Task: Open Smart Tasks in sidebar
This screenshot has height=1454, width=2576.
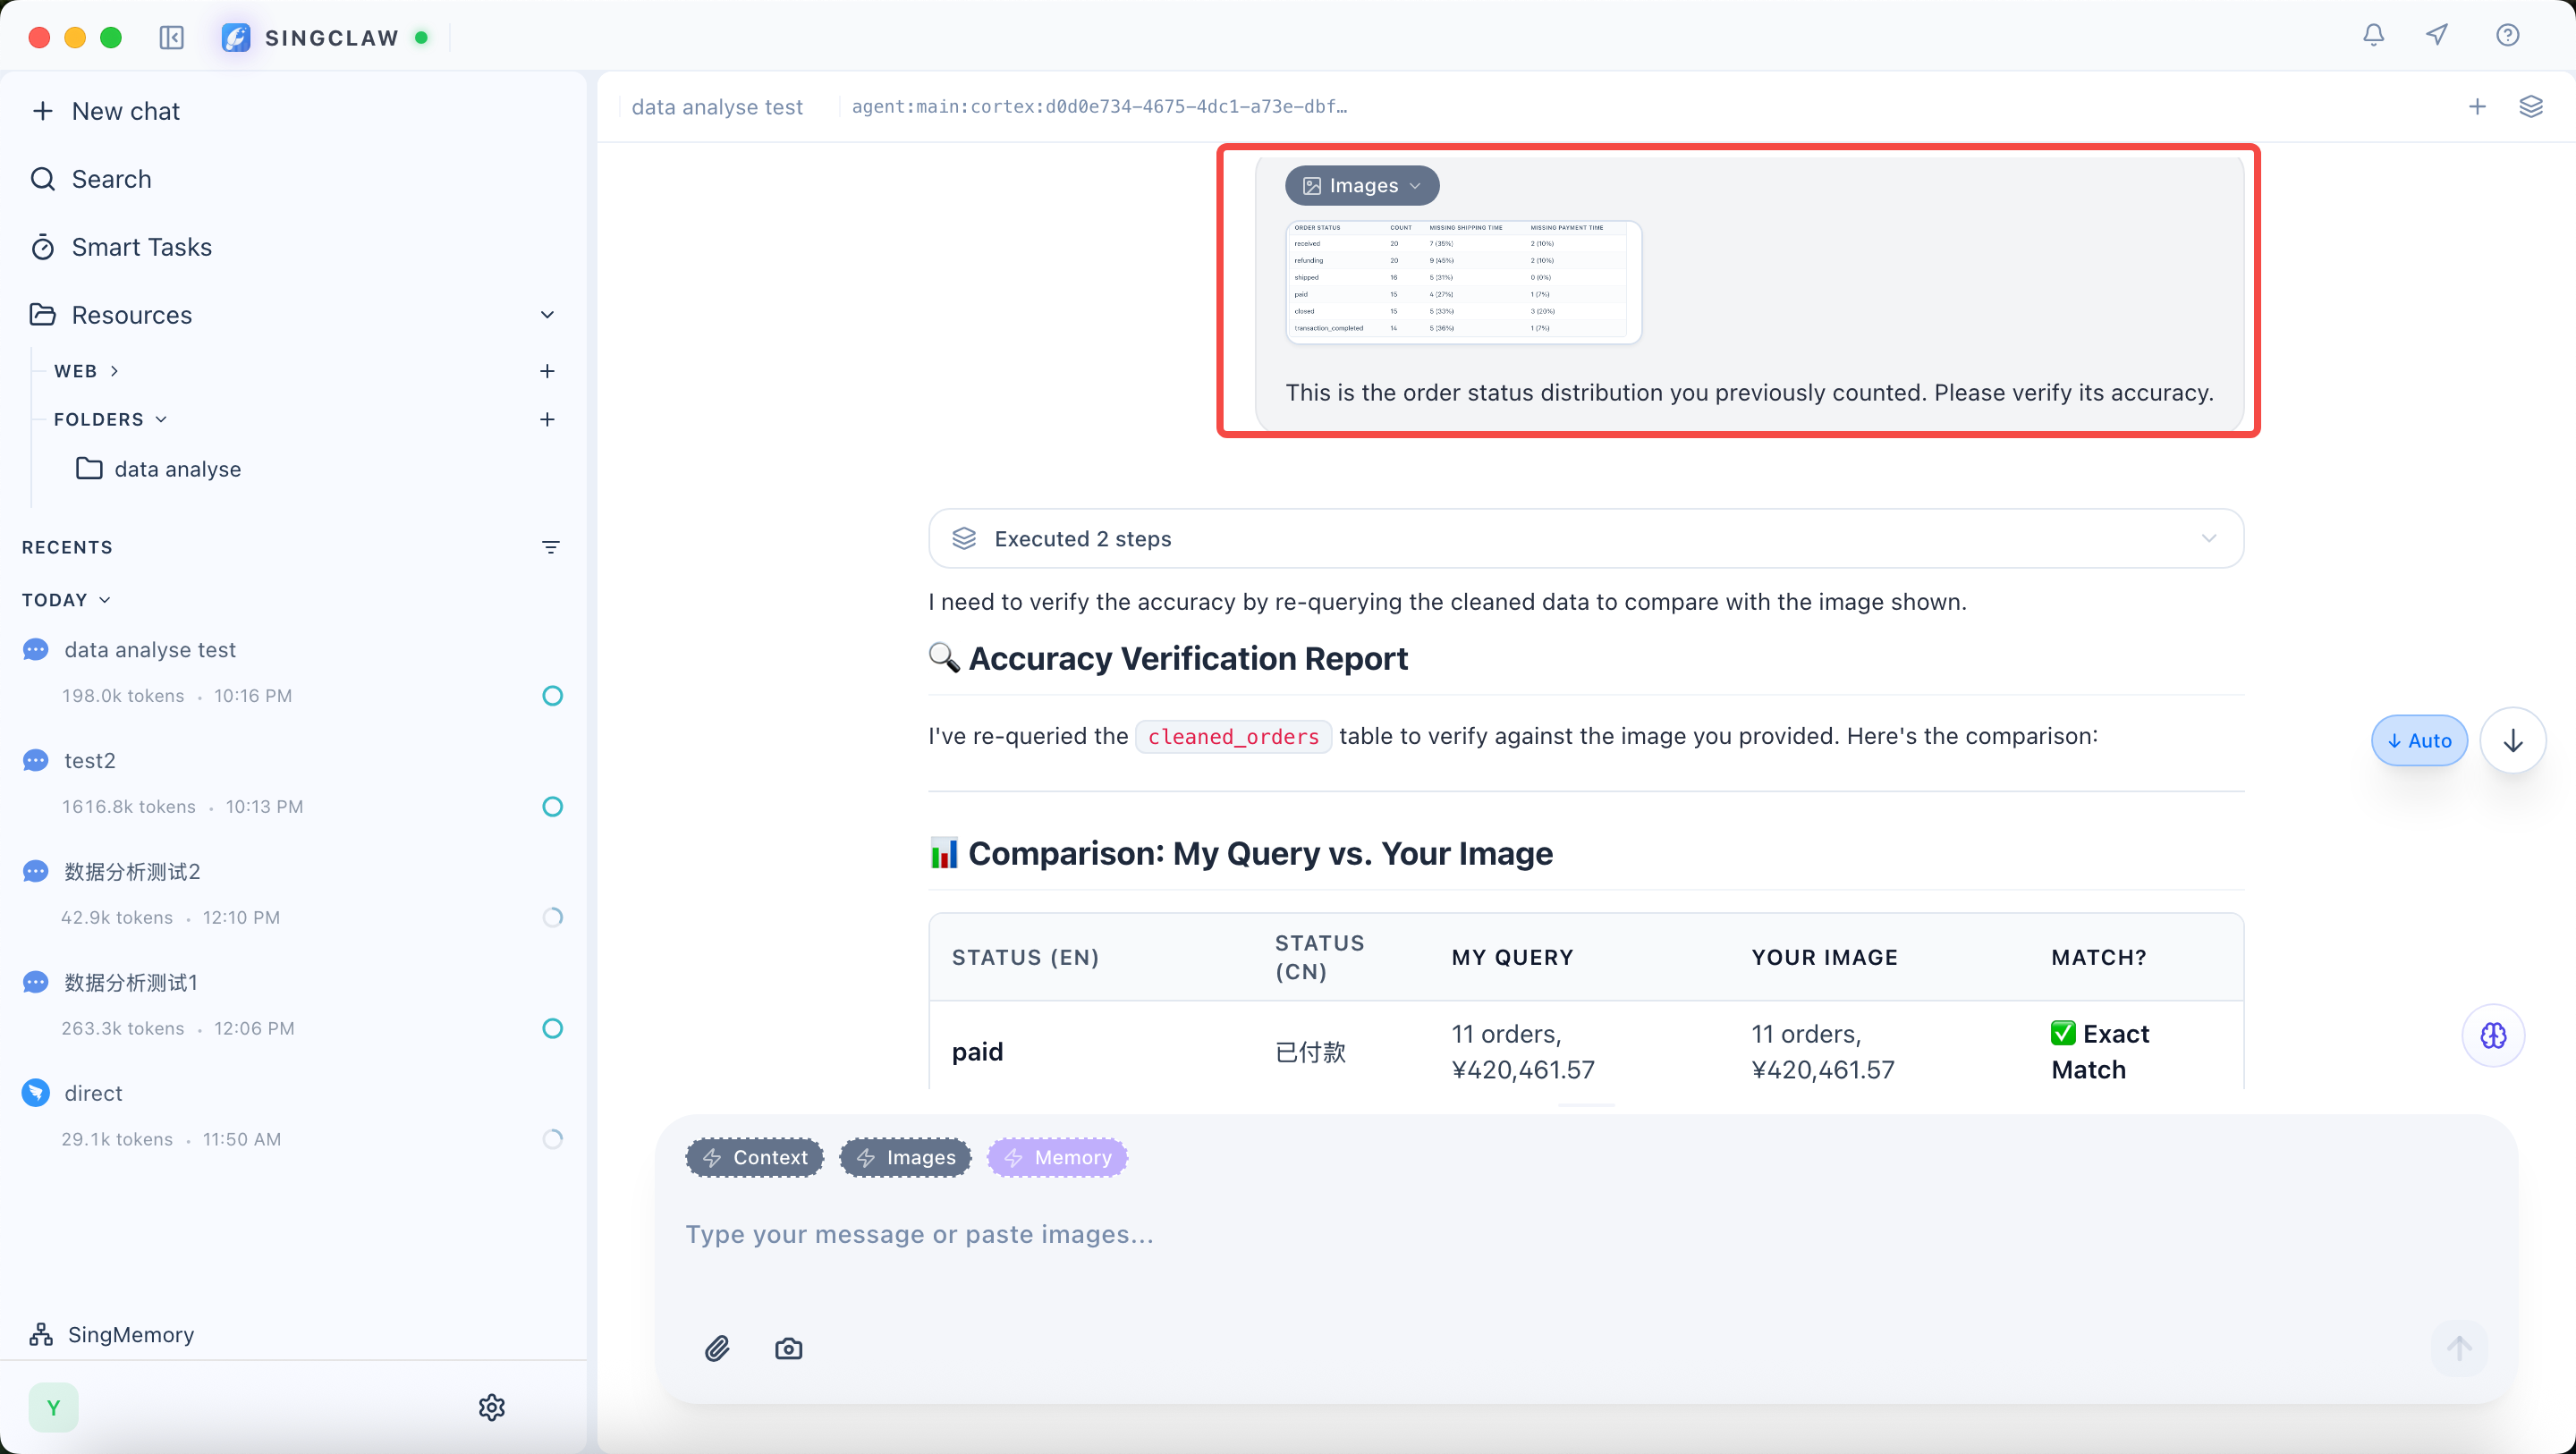Action: pos(141,247)
